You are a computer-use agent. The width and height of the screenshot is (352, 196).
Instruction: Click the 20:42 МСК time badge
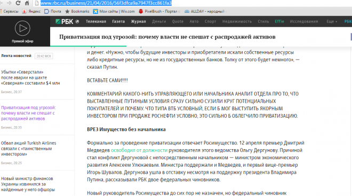point(44,56)
